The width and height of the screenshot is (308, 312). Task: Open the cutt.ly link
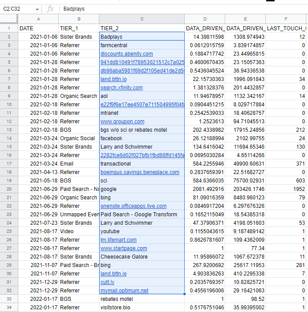[107, 282]
